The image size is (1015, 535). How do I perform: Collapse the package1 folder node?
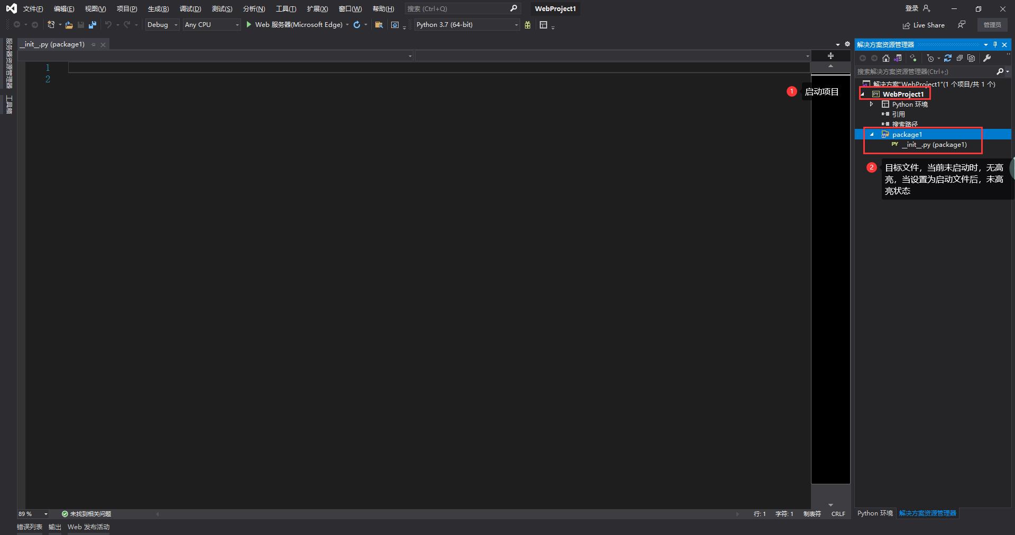point(872,135)
